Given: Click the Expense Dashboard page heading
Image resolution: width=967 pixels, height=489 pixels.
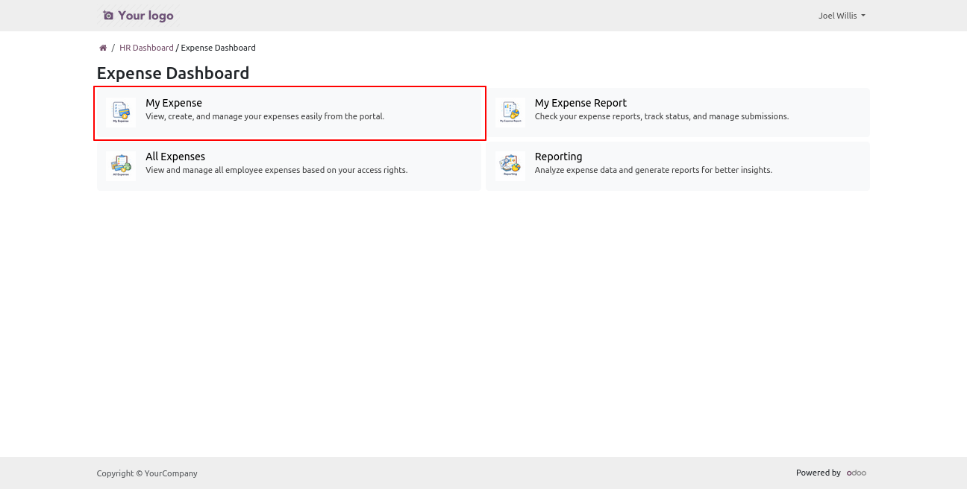Looking at the screenshot, I should pos(173,73).
